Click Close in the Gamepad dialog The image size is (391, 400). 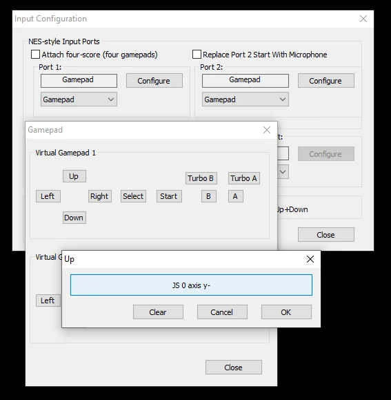pyautogui.click(x=234, y=367)
